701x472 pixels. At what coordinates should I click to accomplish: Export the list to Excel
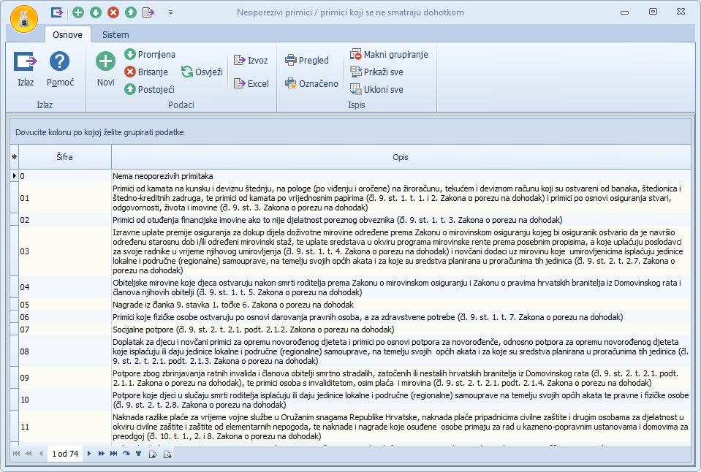(x=251, y=83)
